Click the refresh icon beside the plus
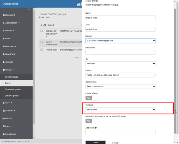 point(45,25)
